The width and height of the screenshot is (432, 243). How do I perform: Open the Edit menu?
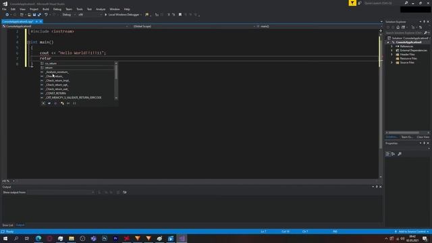13,9
